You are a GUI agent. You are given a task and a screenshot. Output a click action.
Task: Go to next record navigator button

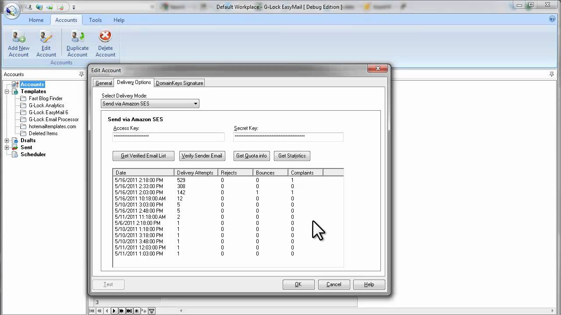(x=114, y=311)
